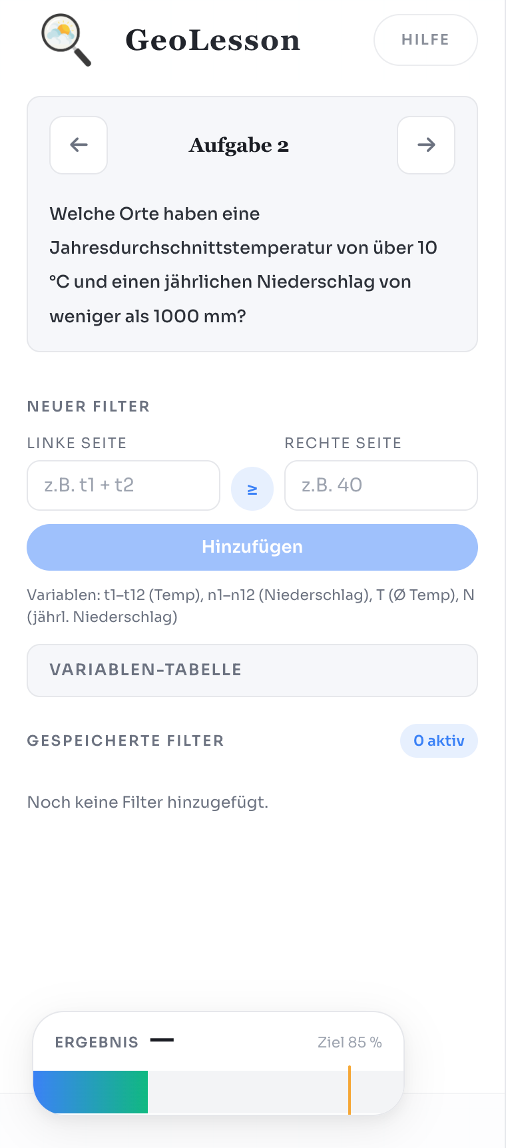Toggle the ≥ comparison operator
Screen dimensions: 506x1148
252,489
